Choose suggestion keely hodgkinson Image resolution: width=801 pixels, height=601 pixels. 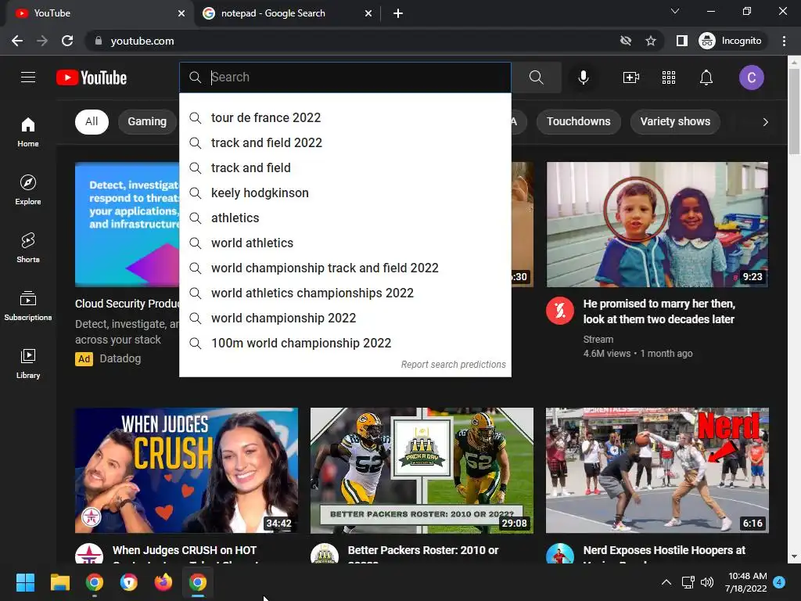pyautogui.click(x=345, y=193)
